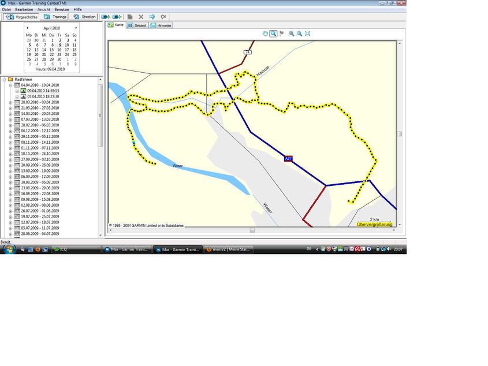Image resolution: width=488 pixels, height=366 pixels.
Task: Select the 05.04.2010 18:27:30 activity
Action: 43,96
